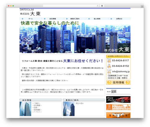Open the 会社情報 navigation tab
150x127 pixels.
point(53,19)
